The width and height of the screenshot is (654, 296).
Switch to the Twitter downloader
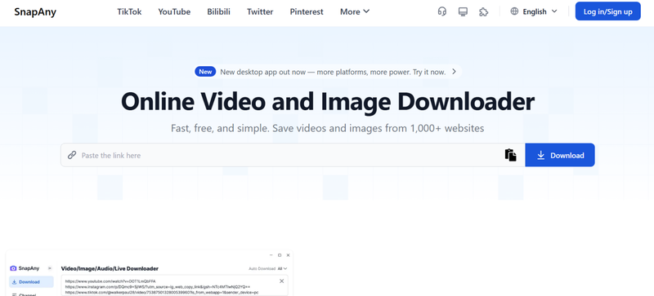260,11
